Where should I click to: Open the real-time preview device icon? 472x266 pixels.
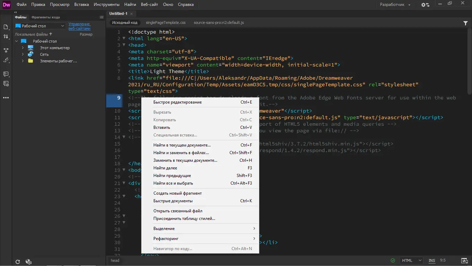tap(464, 260)
